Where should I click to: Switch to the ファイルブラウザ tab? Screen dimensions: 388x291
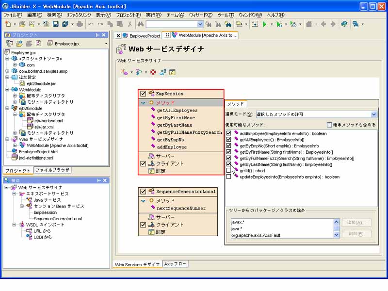pyautogui.click(x=52, y=170)
